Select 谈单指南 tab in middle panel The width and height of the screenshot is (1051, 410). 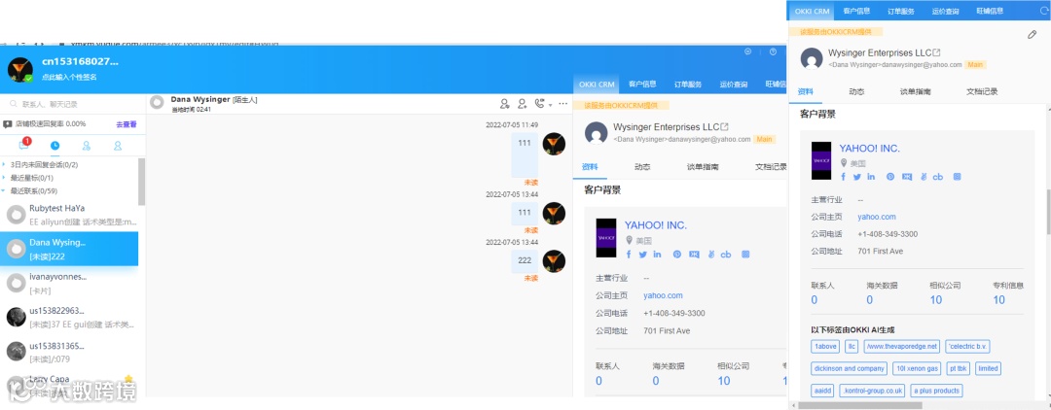tap(703, 166)
